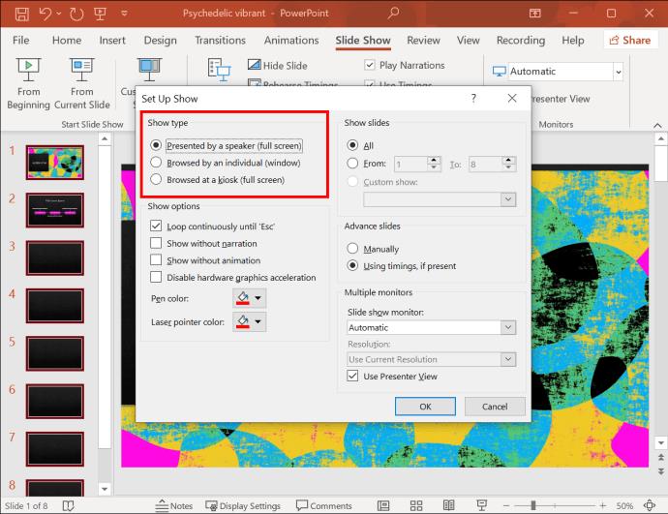Open the Automatic monitor dropdown in ribbon

tap(619, 72)
